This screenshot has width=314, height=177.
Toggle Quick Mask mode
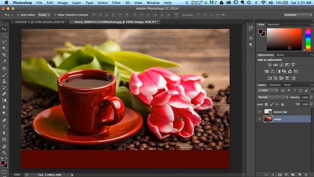(4, 172)
